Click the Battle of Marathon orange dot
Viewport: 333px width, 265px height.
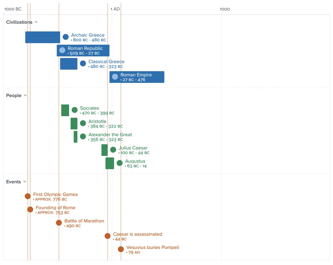coord(59,222)
